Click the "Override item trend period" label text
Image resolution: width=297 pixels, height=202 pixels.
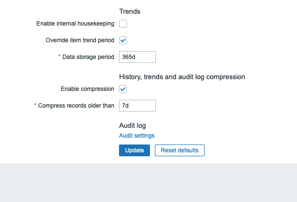pyautogui.click(x=79, y=40)
